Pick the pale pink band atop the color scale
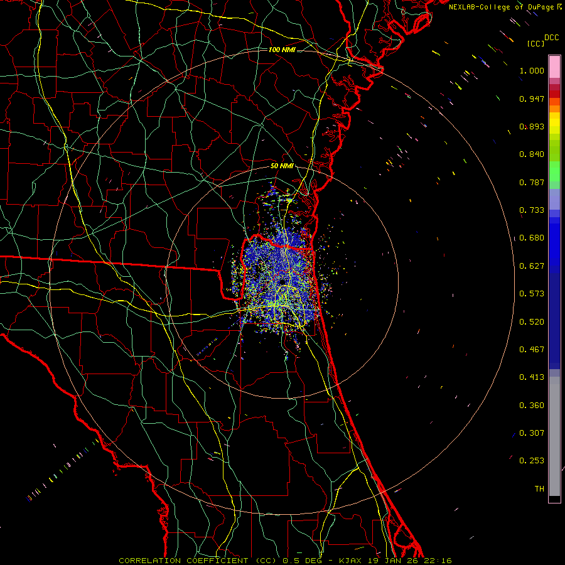The height and width of the screenshot is (565, 565). [554, 67]
